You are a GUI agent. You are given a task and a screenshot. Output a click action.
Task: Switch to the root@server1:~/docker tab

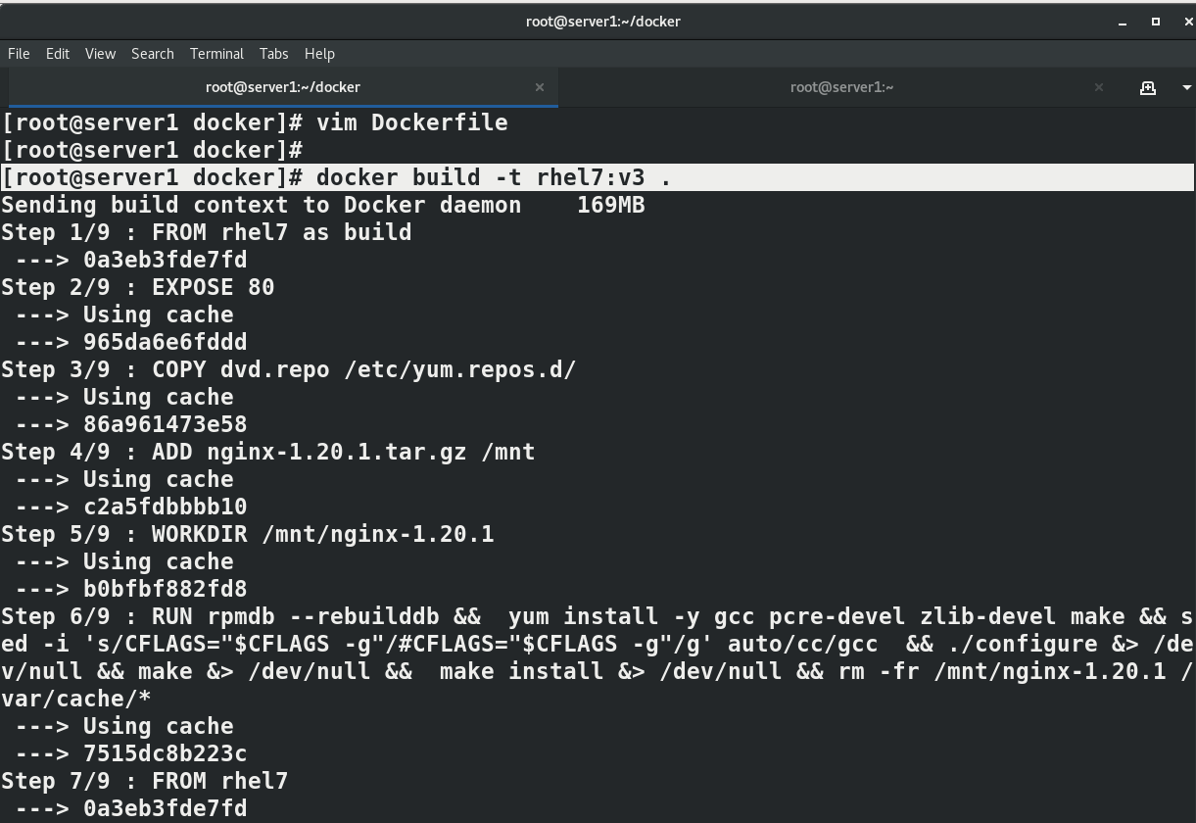[x=283, y=87]
